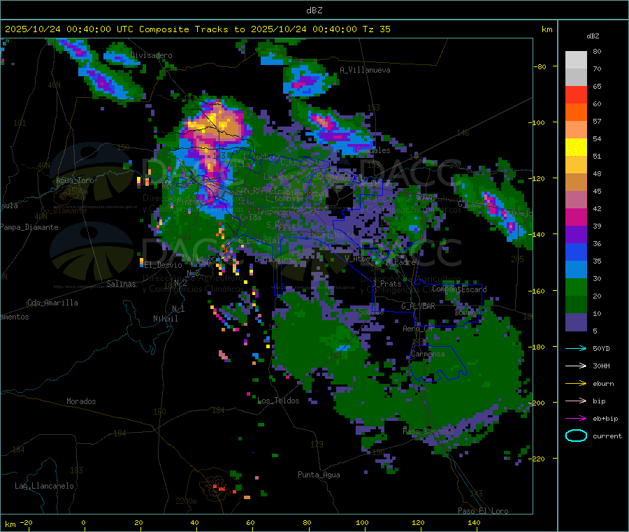629x532 pixels.
Task: Pick the slate purple 5-10 dBZ swatch
Action: click(x=576, y=322)
